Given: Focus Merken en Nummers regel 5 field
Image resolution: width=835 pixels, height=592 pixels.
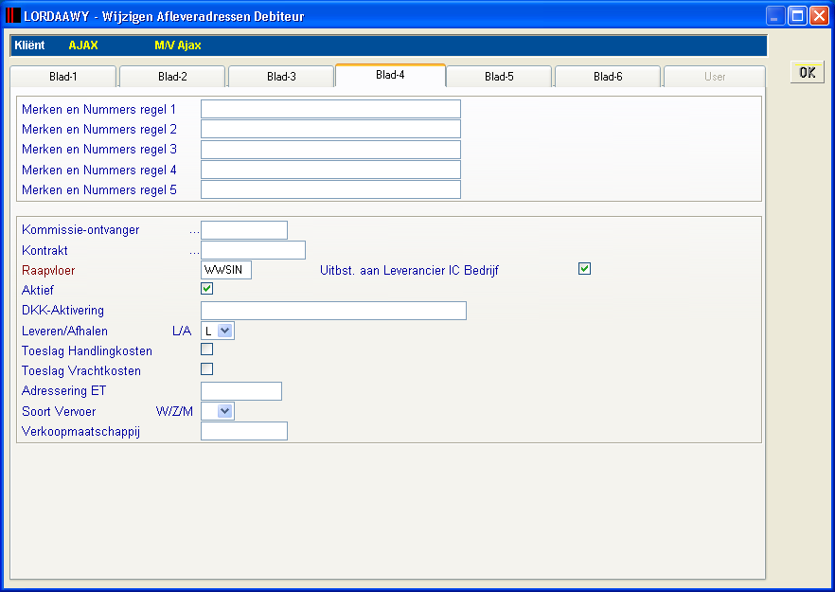Looking at the screenshot, I should click(330, 189).
